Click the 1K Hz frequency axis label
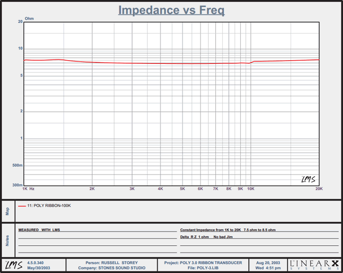 tap(28, 189)
